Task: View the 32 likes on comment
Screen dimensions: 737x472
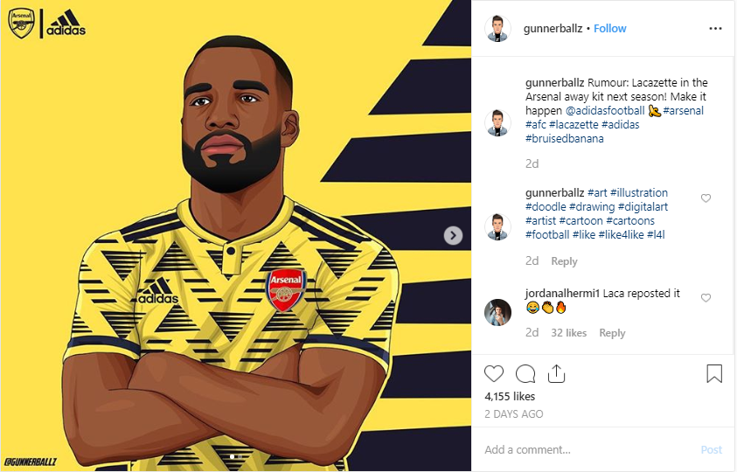Action: (x=569, y=333)
